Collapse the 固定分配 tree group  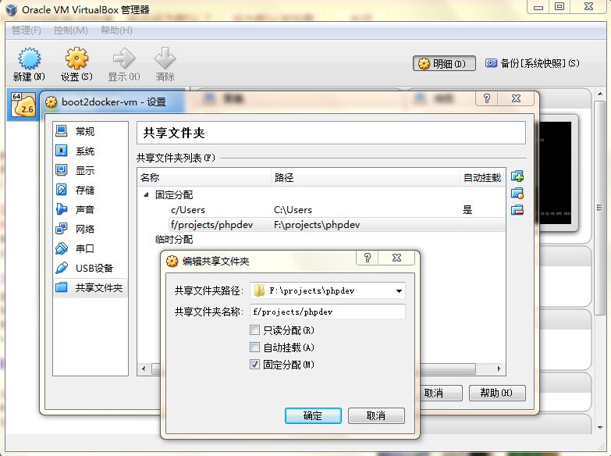[146, 194]
